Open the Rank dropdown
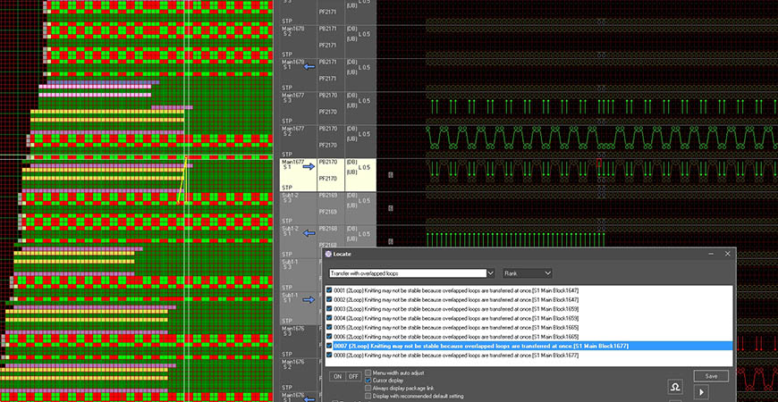778x402 pixels. tap(548, 273)
